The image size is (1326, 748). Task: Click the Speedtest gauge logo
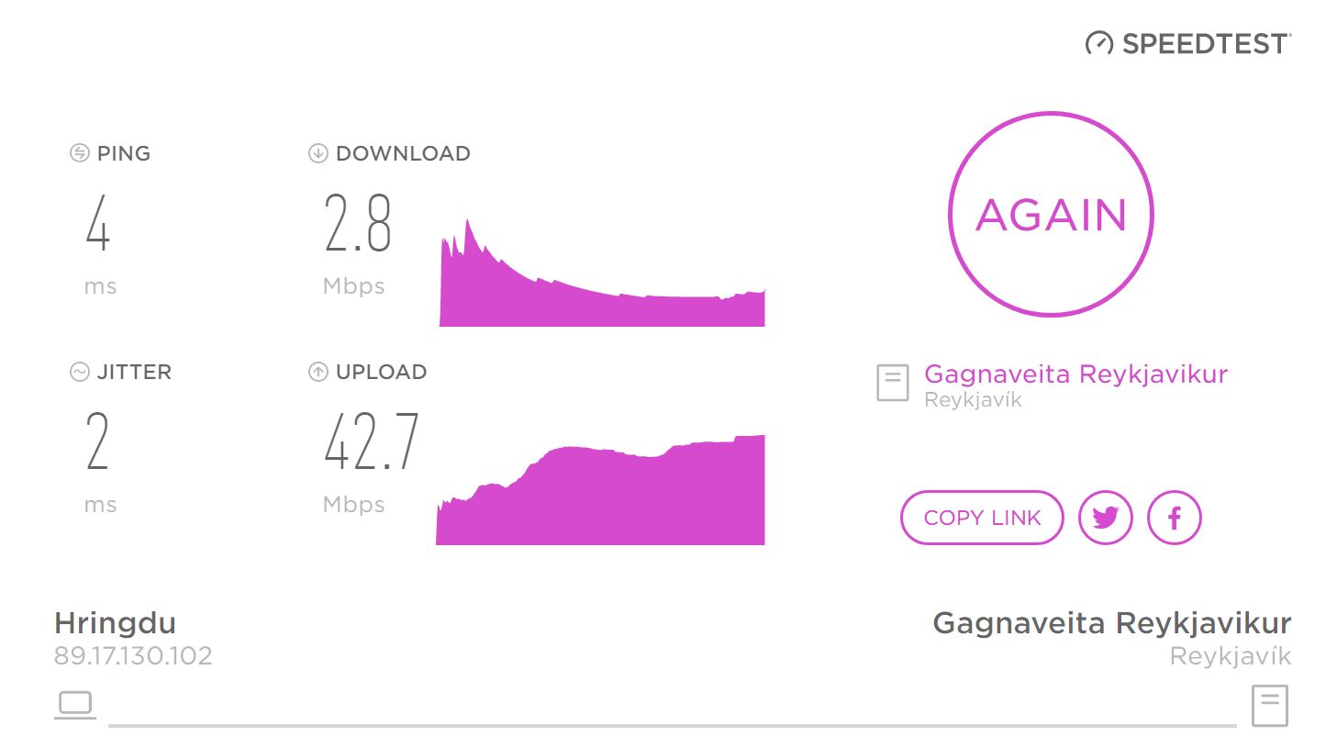pyautogui.click(x=1098, y=42)
